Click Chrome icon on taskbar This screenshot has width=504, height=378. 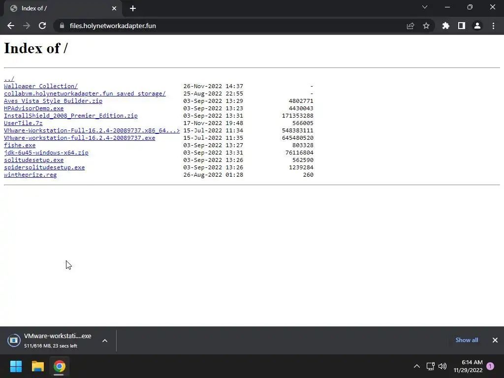(x=59, y=366)
